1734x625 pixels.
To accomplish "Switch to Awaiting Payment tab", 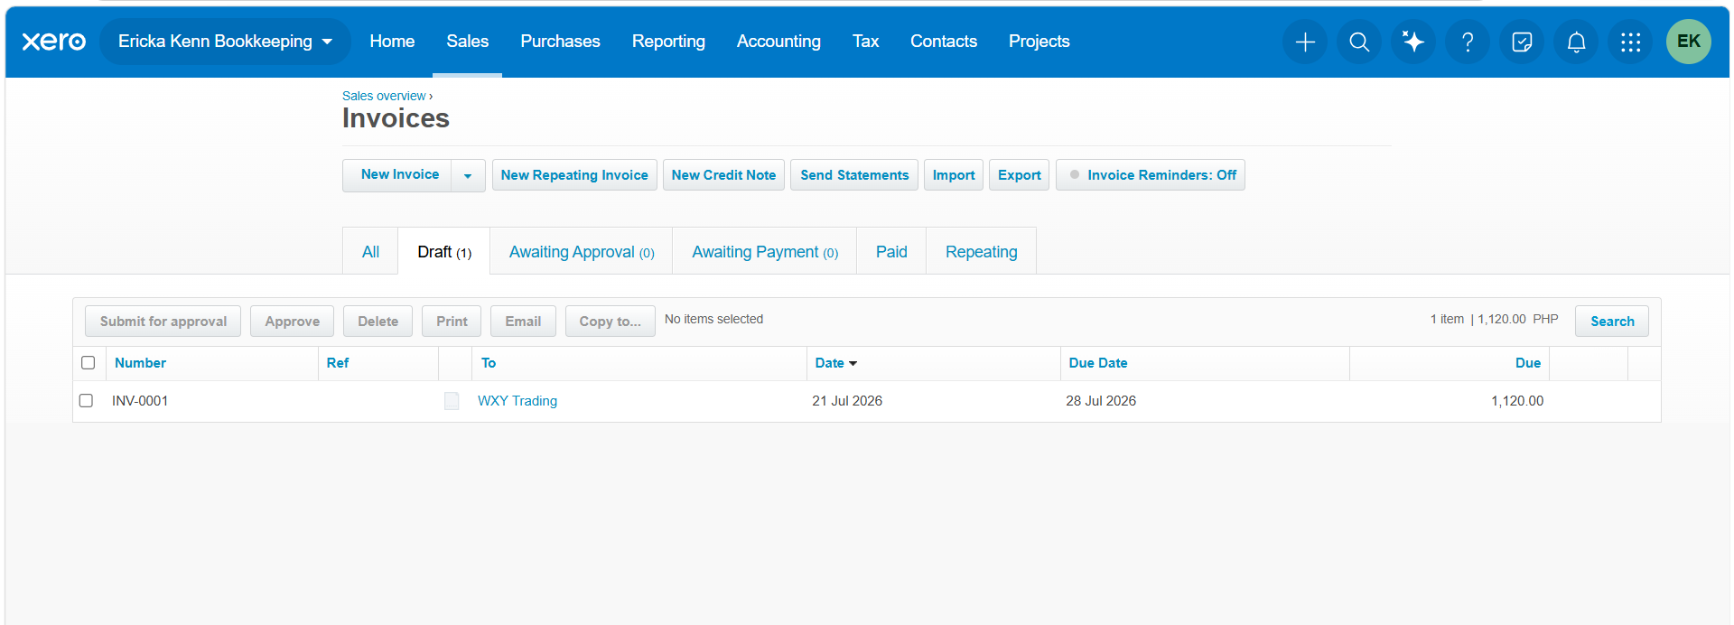I will click(x=765, y=252).
